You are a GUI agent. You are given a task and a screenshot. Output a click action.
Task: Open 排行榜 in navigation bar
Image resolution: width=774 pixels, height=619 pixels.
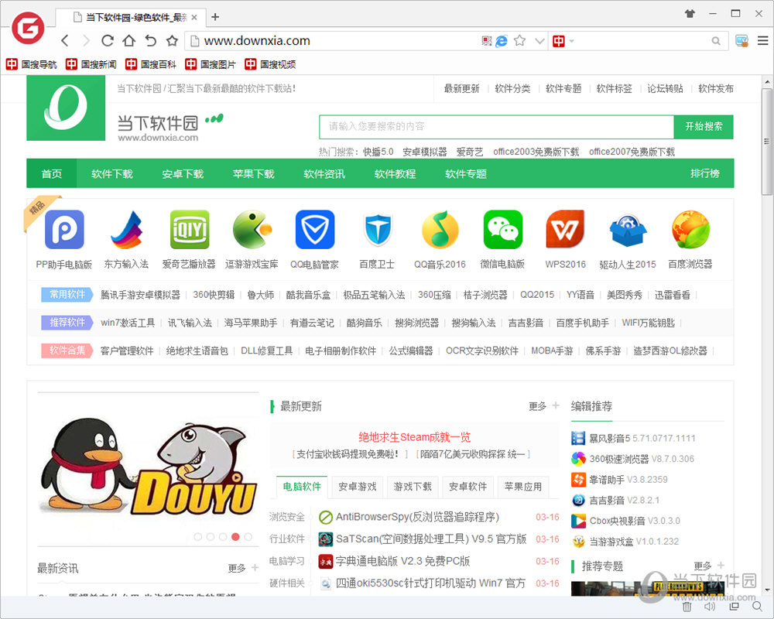705,173
